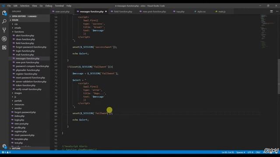The image size is (280, 157).
Task: Open the Selection menu
Action: point(24,6)
